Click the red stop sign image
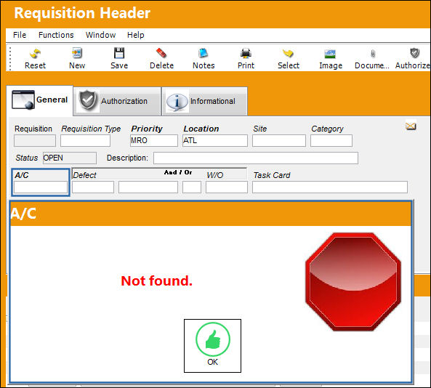Viewport: 431px width, 388px height. point(353,282)
